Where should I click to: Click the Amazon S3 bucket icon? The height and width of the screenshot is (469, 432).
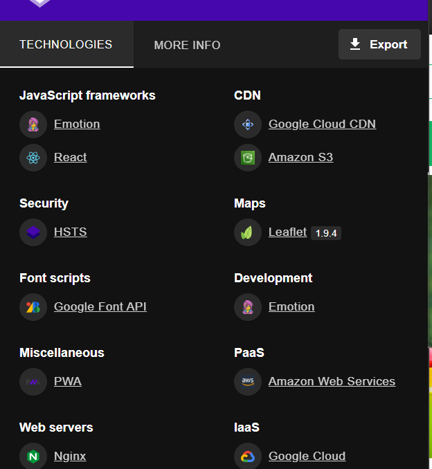248,158
